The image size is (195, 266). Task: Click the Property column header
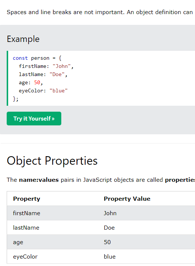point(27,199)
